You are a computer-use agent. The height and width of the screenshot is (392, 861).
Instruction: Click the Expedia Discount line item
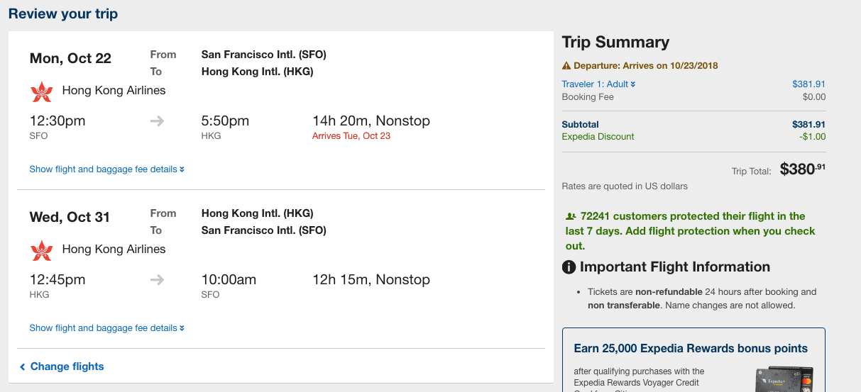(598, 137)
